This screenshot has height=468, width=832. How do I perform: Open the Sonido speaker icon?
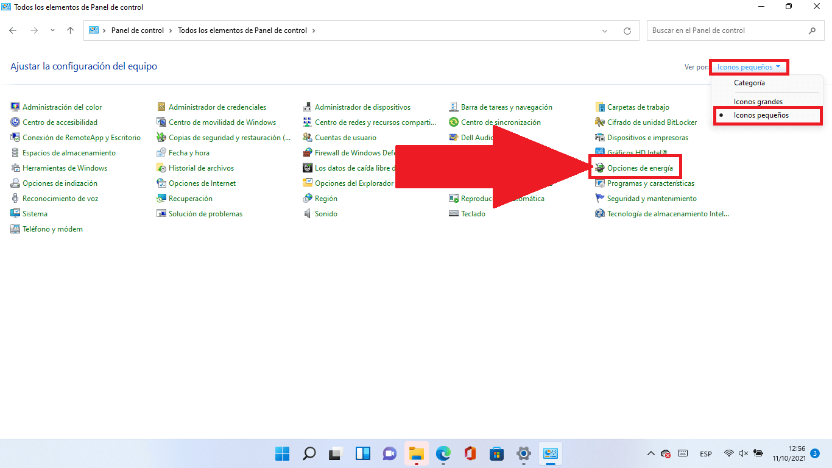pos(308,214)
